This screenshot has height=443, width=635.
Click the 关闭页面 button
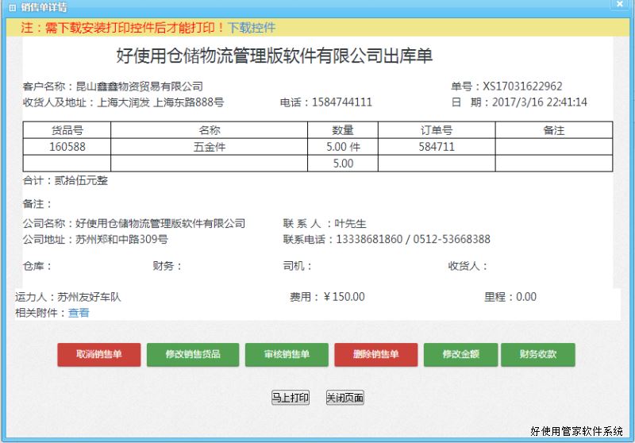[344, 399]
